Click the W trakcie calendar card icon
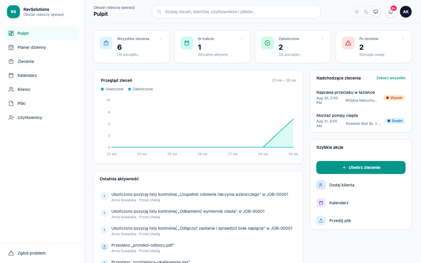Screen dimensions: 421x263 click(187, 43)
